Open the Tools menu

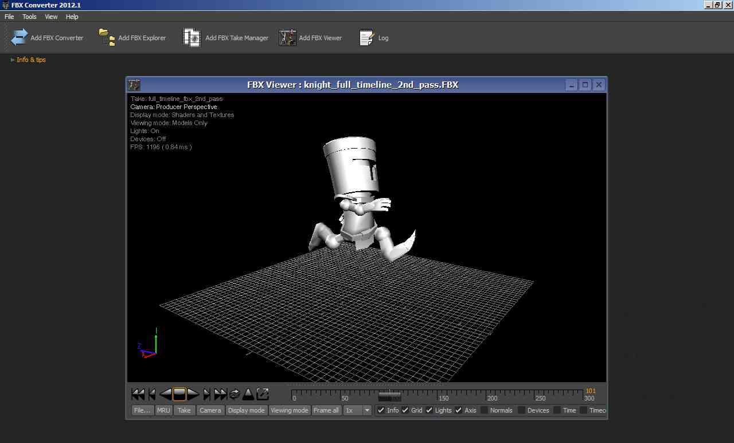coord(29,17)
